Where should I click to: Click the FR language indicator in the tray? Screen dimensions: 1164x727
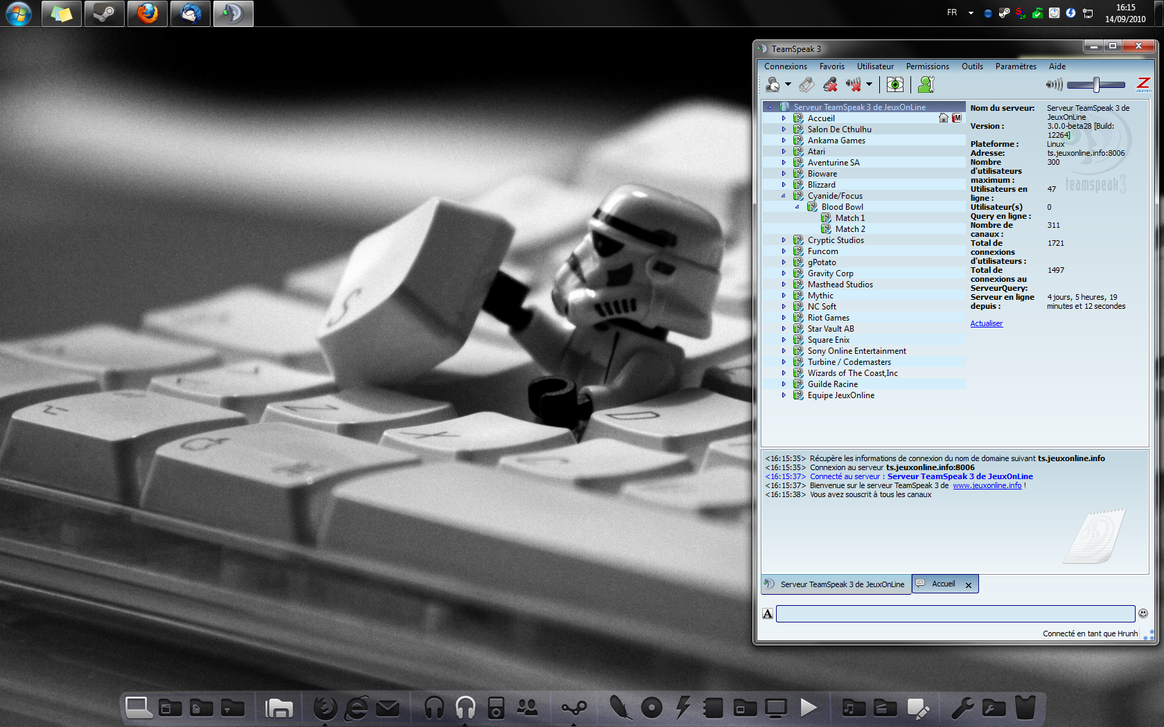(x=952, y=12)
